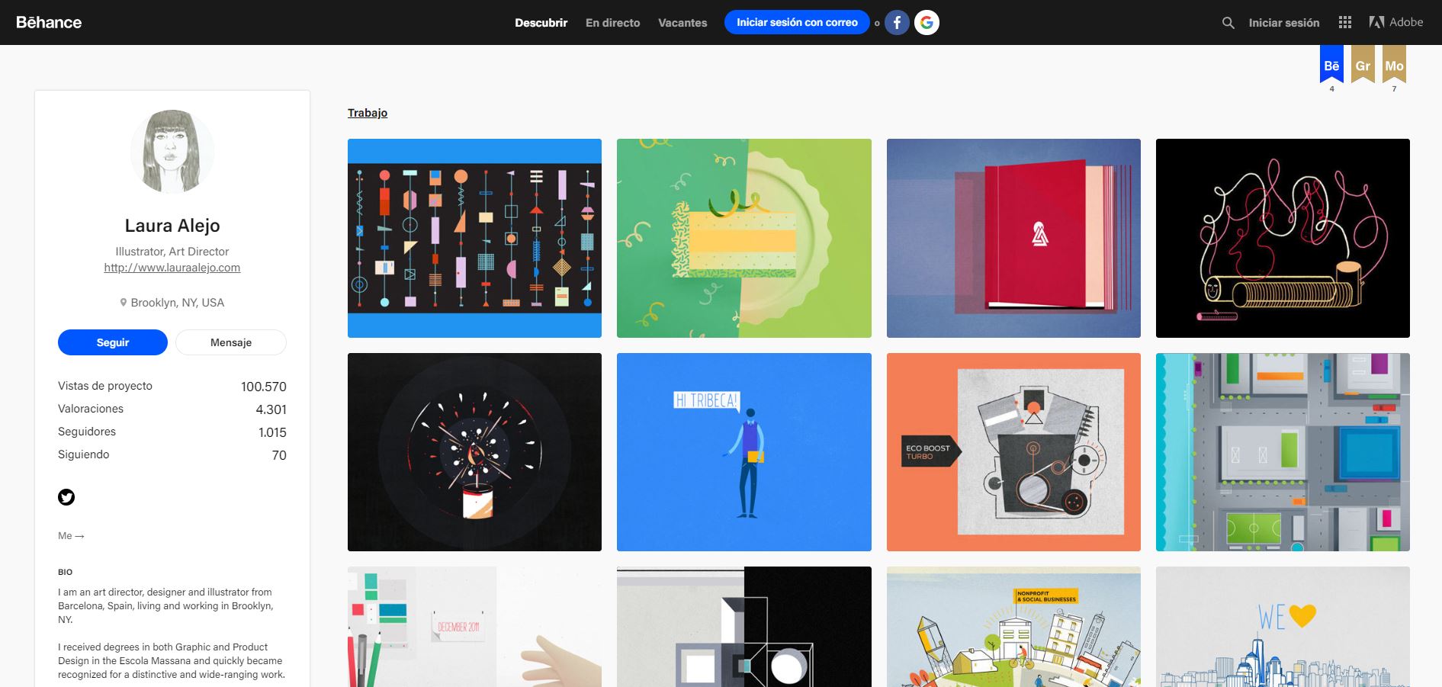
Task: Open the dark fireworks paint can project
Action: (x=474, y=452)
